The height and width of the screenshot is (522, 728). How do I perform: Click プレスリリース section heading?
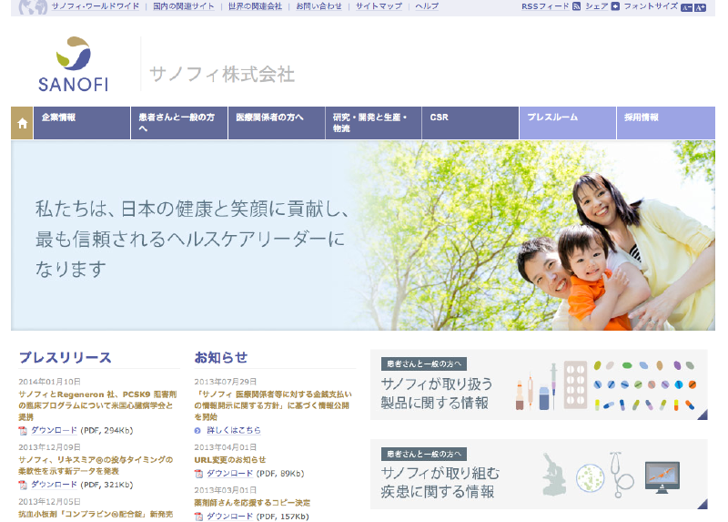[x=66, y=358]
